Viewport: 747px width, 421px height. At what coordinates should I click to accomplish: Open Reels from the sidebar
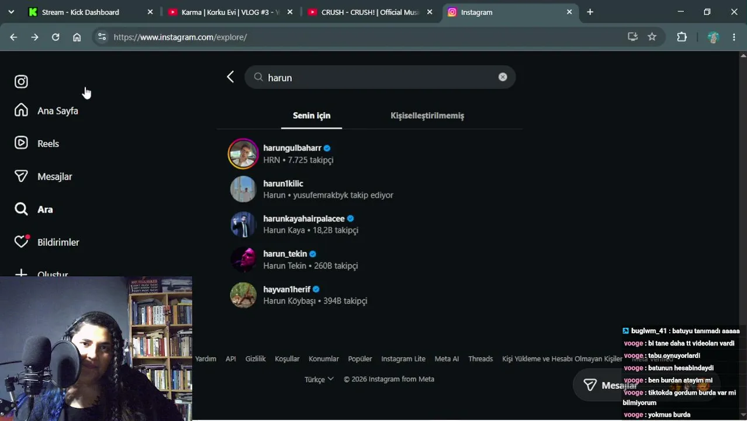point(37,143)
